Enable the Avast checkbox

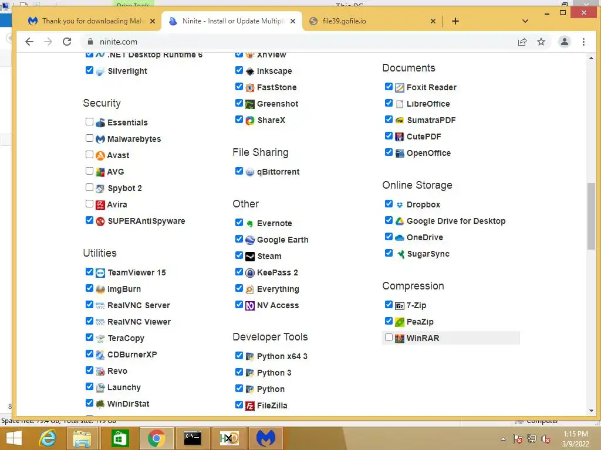coord(89,155)
